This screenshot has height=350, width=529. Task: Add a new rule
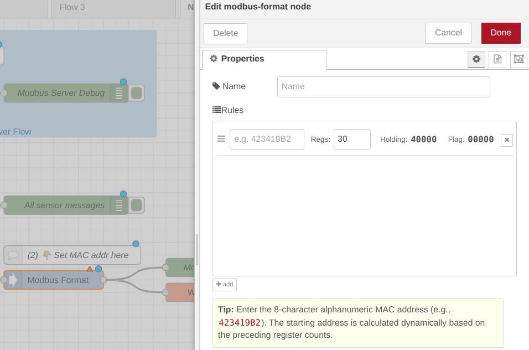click(224, 284)
